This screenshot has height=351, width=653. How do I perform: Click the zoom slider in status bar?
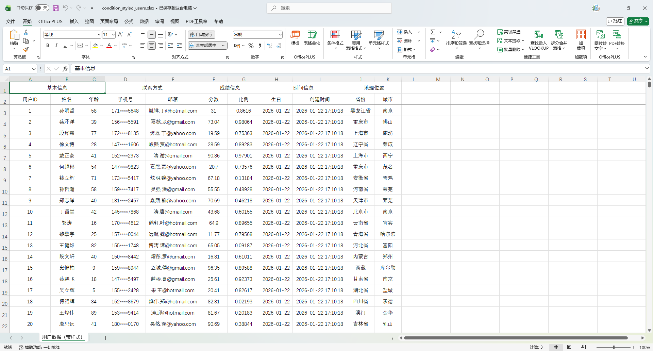pyautogui.click(x=613, y=347)
